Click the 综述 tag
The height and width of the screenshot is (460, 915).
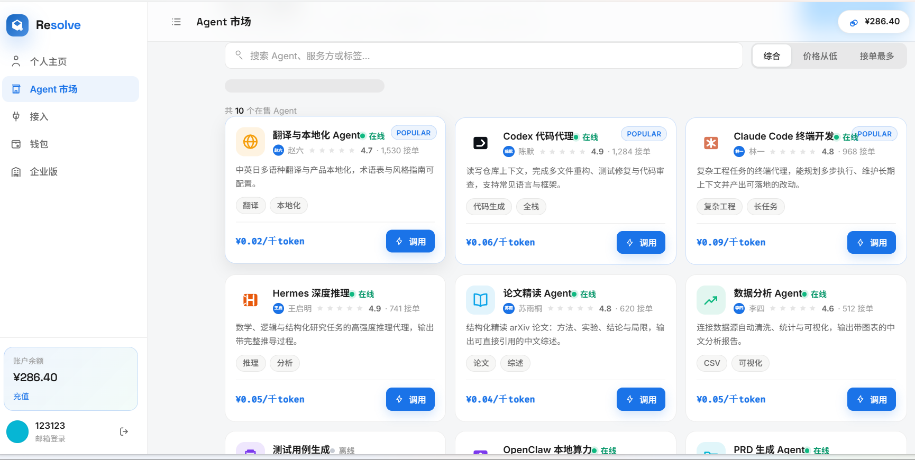[515, 363]
